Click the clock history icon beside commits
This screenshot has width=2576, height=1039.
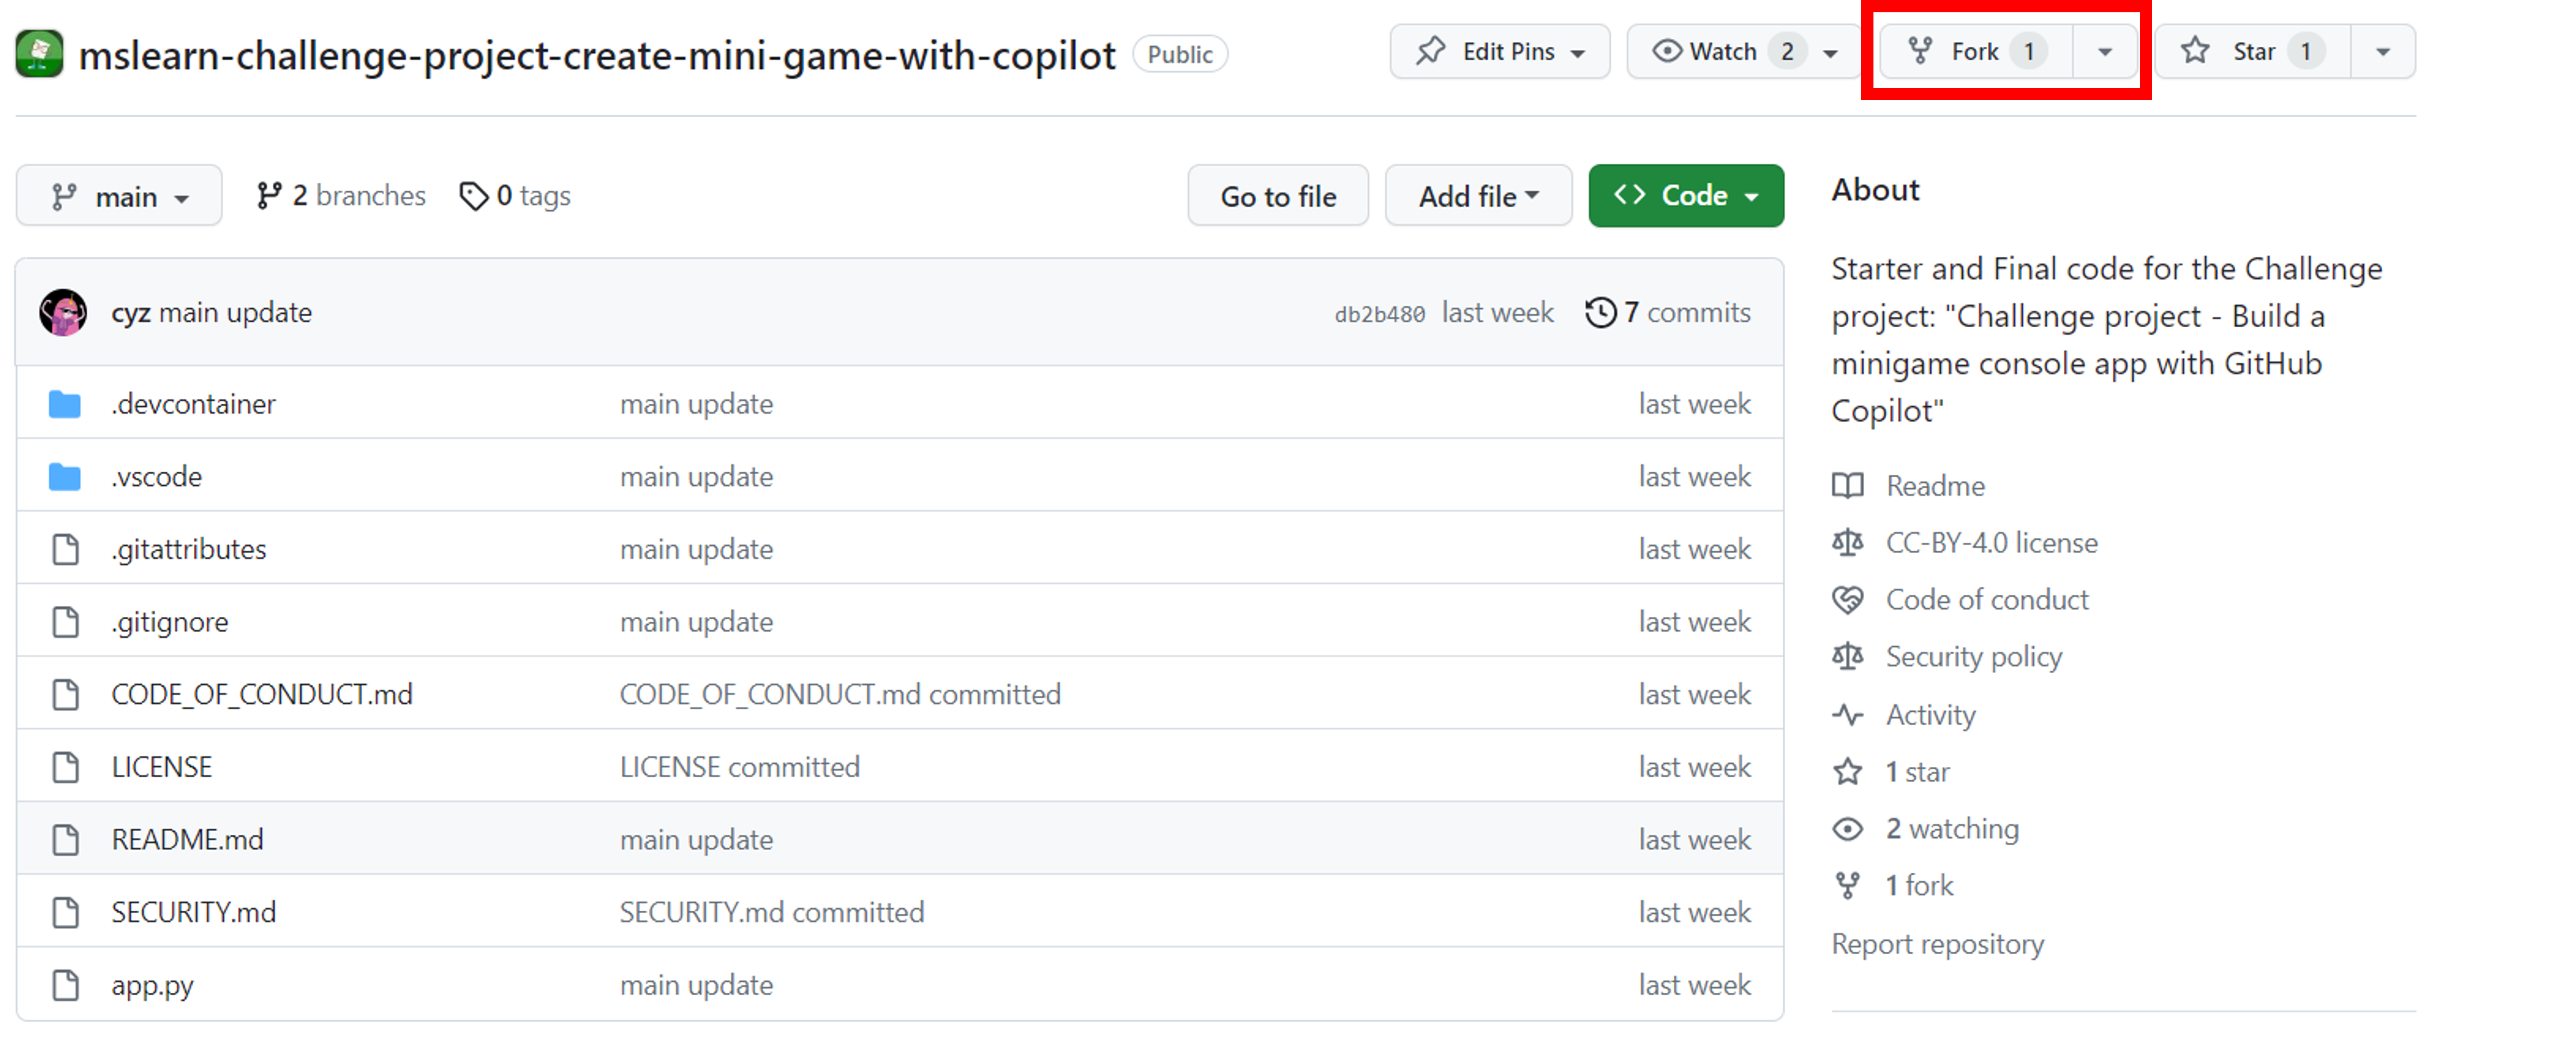point(1600,313)
